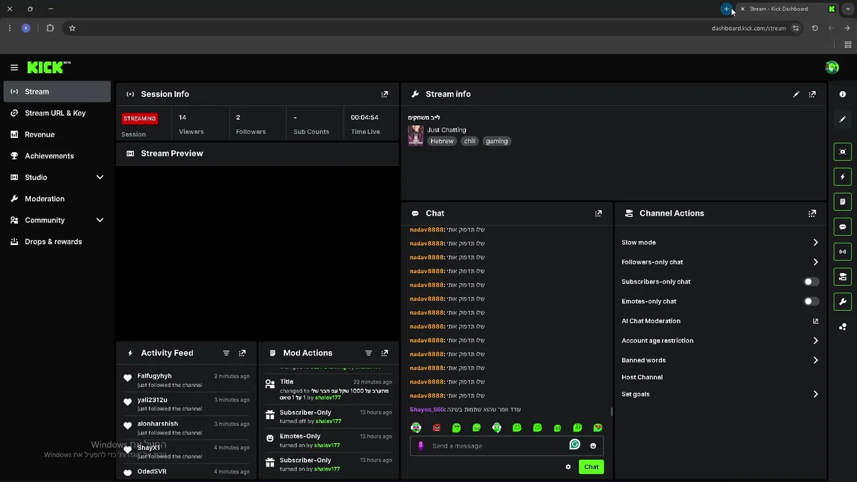Toggle Channel Actions wrench widget in right sidebar
The height and width of the screenshot is (482, 857).
843,301
